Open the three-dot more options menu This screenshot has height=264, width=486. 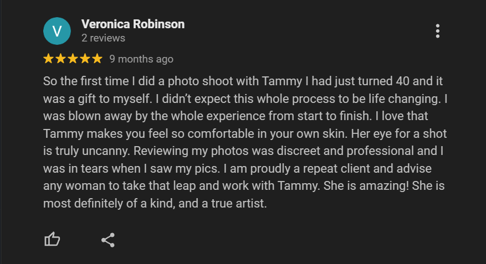[x=437, y=31]
